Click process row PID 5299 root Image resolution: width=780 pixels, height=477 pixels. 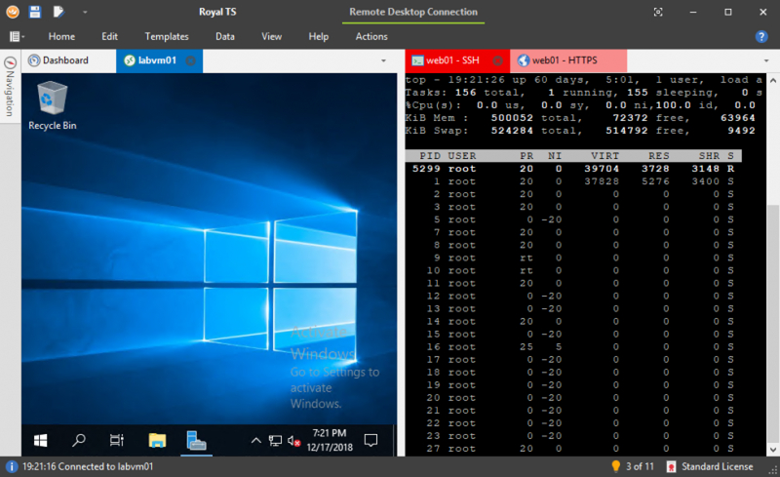coord(573,169)
